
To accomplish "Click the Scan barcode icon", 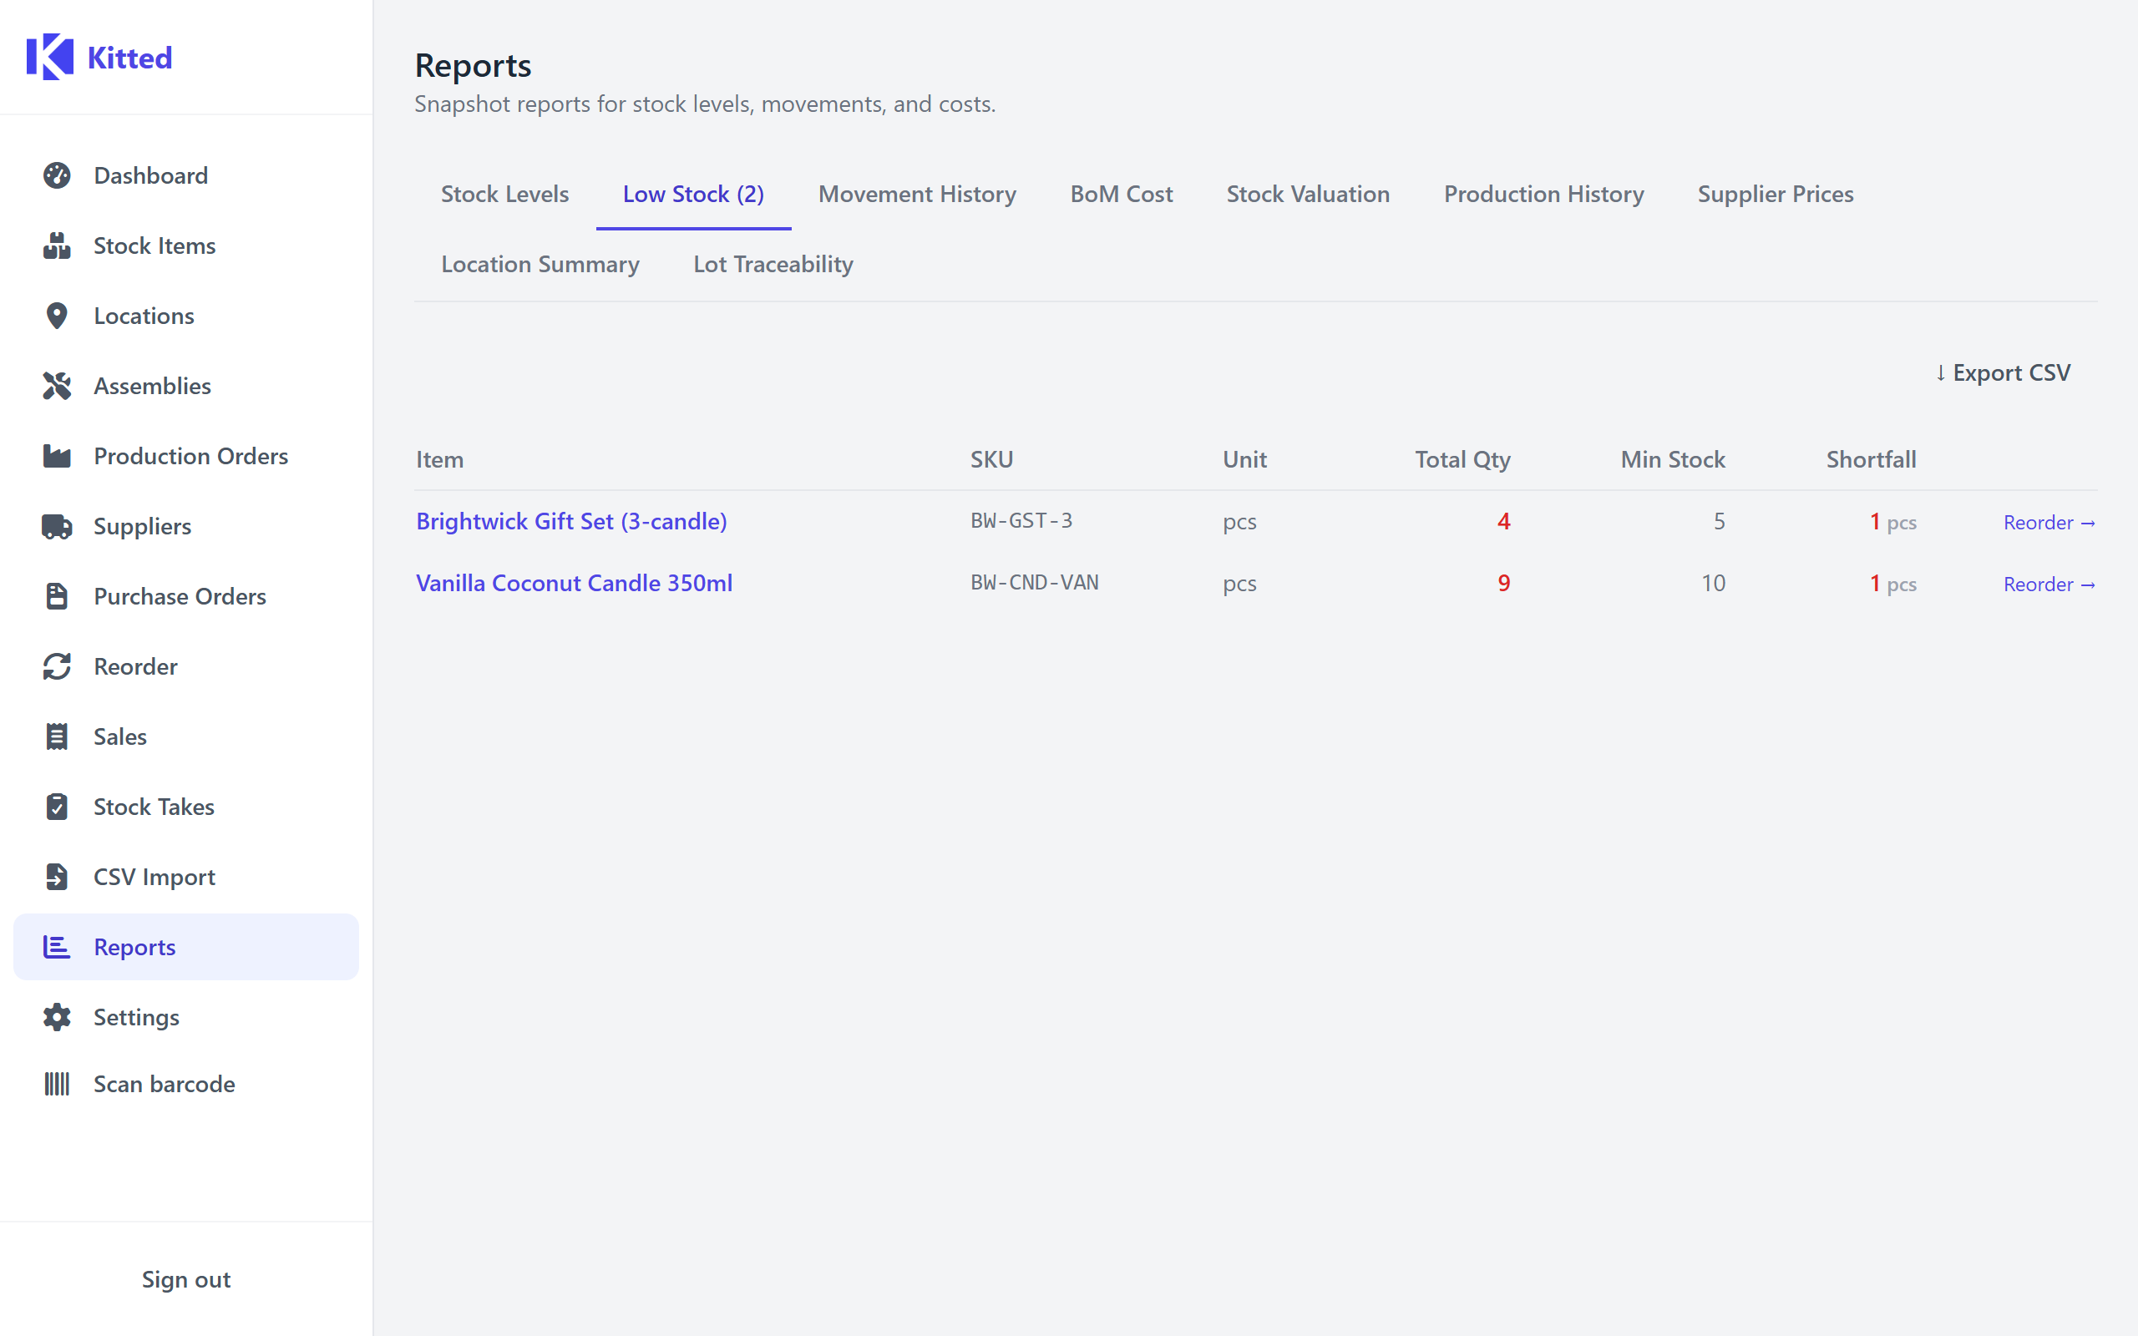I will (x=57, y=1084).
